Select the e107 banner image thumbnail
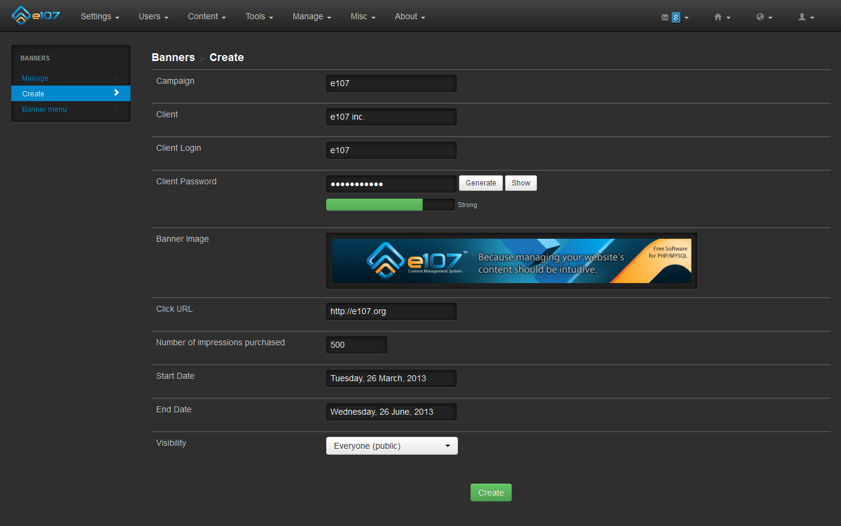Image resolution: width=841 pixels, height=526 pixels. [x=511, y=261]
